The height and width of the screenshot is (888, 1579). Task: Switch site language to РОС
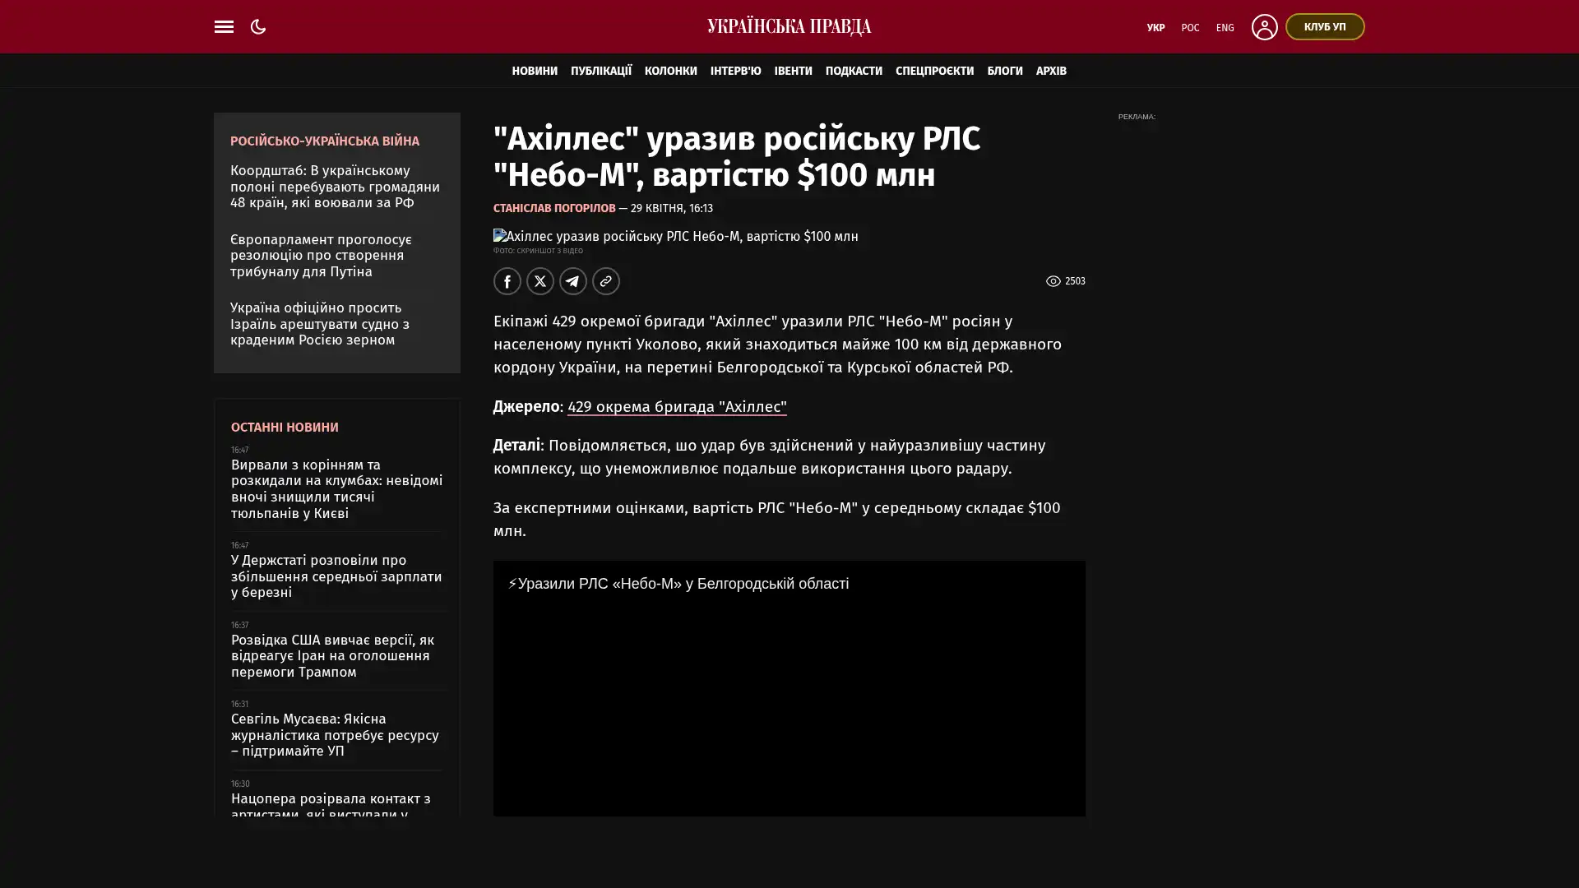pyautogui.click(x=1190, y=27)
